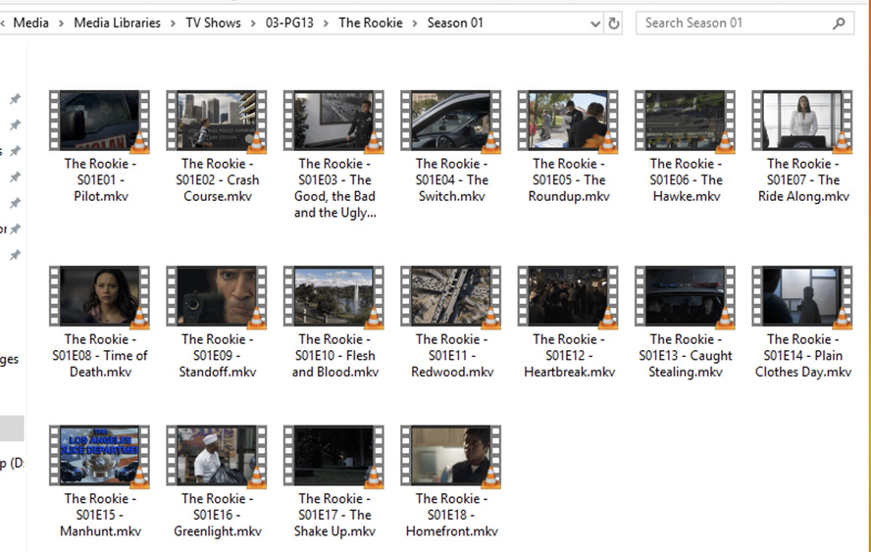Select the S01E18 Homefront video icon
Screen dimensions: 871x552
(x=451, y=456)
